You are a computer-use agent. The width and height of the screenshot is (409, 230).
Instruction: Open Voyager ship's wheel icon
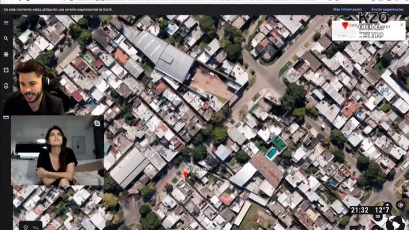6,54
